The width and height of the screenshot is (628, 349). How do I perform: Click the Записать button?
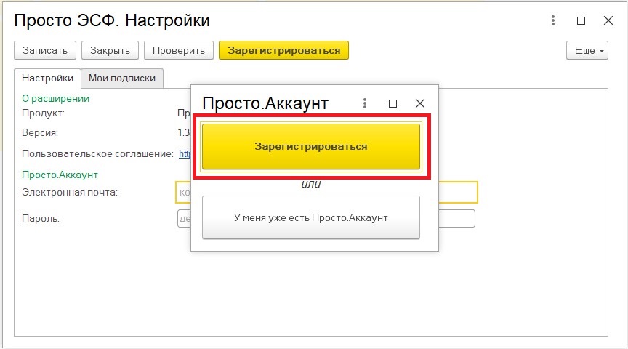click(x=45, y=50)
